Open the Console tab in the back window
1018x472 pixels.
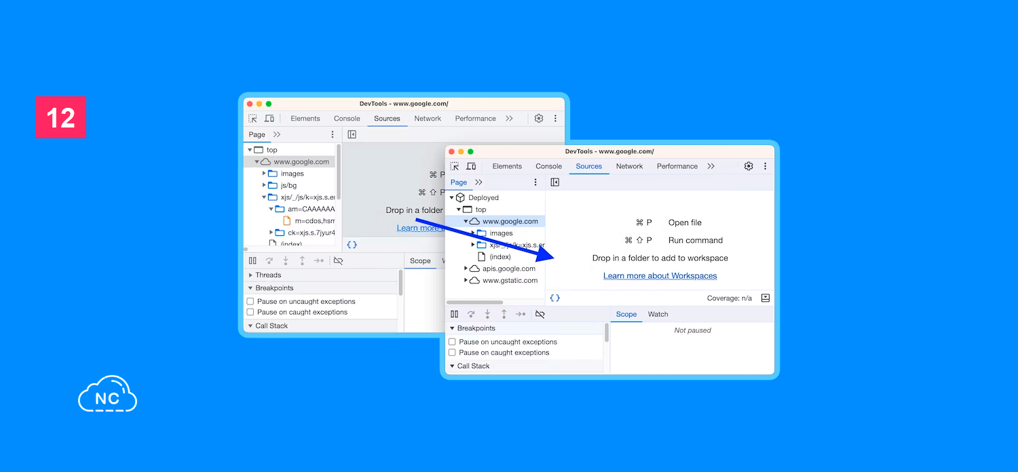347,118
